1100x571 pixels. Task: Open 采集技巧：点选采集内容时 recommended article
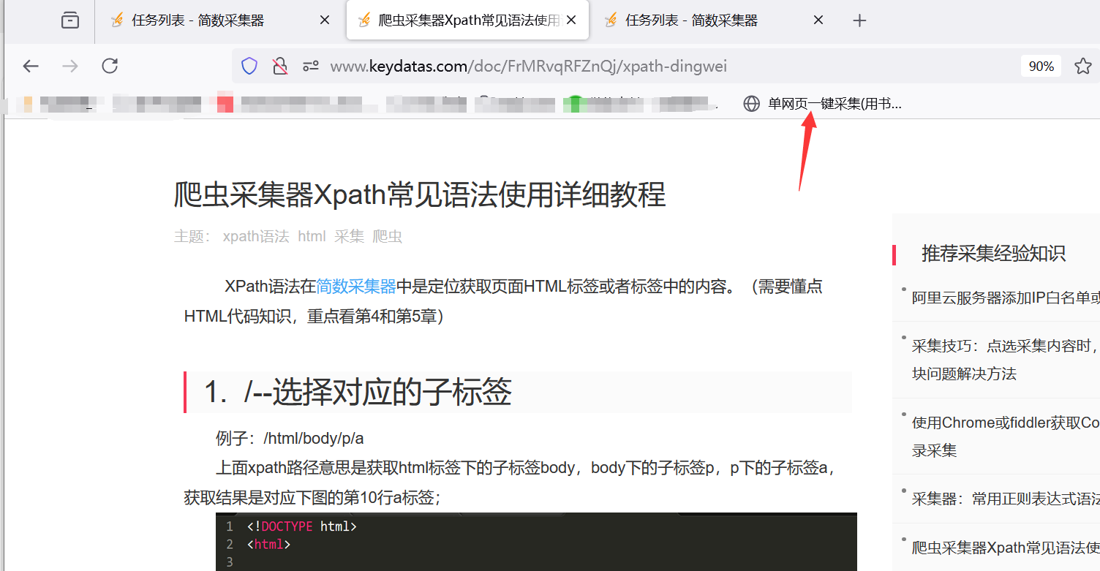click(1006, 359)
